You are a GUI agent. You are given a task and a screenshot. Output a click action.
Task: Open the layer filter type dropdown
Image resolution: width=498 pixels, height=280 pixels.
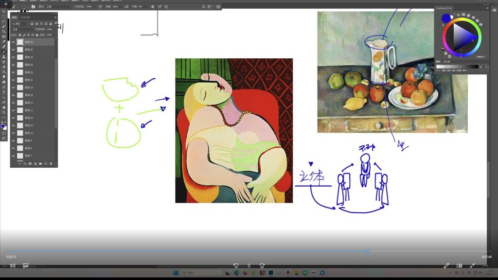20,24
